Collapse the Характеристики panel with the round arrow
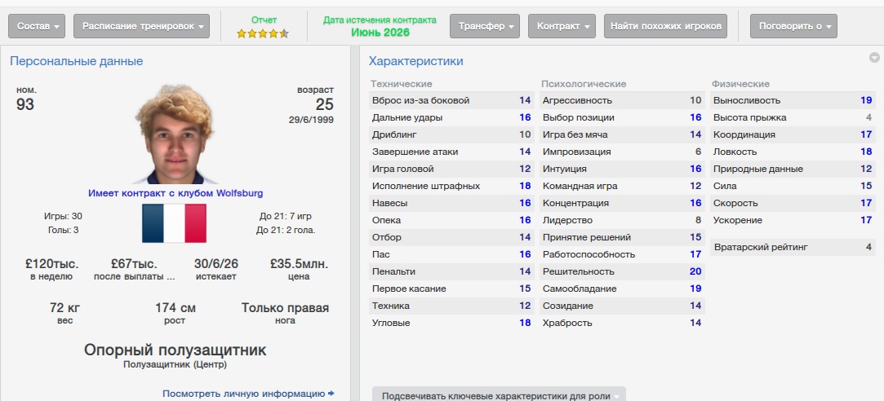This screenshot has width=884, height=401. pos(874,58)
